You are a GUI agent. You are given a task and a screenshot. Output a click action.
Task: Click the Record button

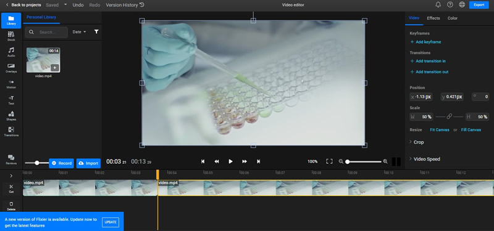click(x=61, y=163)
